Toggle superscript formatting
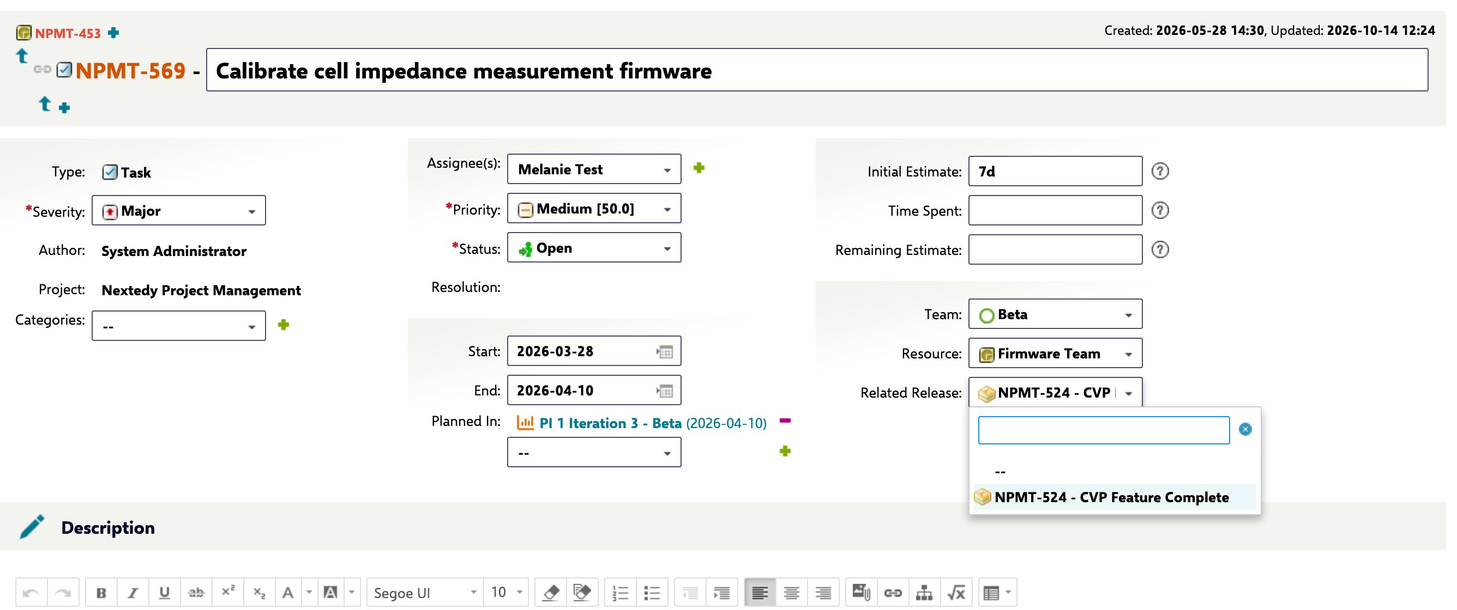This screenshot has height=610, width=1457. [228, 593]
